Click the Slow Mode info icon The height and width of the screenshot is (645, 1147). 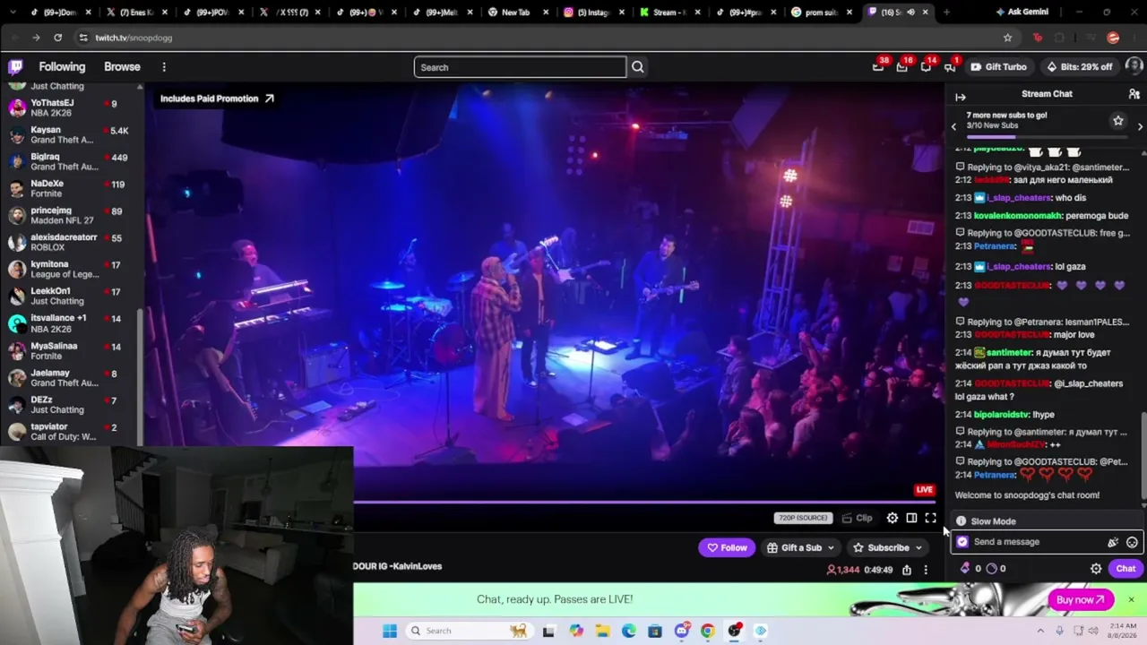(x=961, y=521)
